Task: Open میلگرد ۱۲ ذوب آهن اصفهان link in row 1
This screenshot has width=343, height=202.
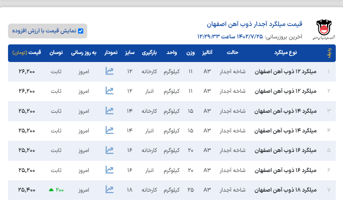Action: coord(285,72)
